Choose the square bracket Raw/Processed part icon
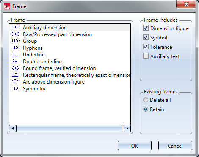 (x=15, y=34)
